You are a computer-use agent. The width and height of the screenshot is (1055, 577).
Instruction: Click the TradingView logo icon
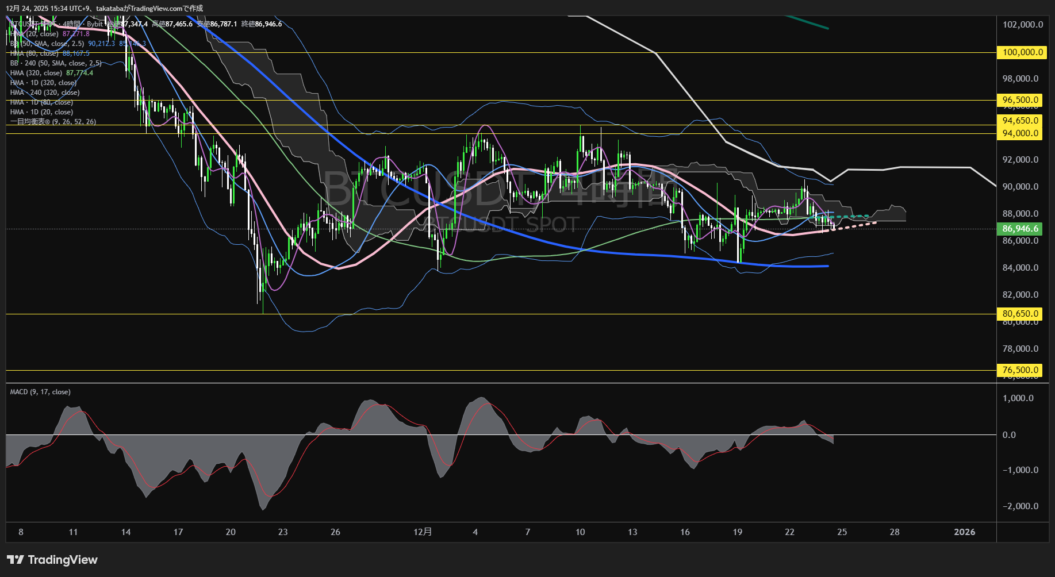(x=16, y=560)
